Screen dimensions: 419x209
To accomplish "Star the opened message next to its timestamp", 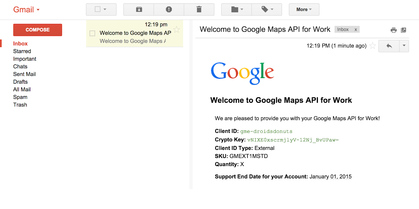I will point(373,46).
